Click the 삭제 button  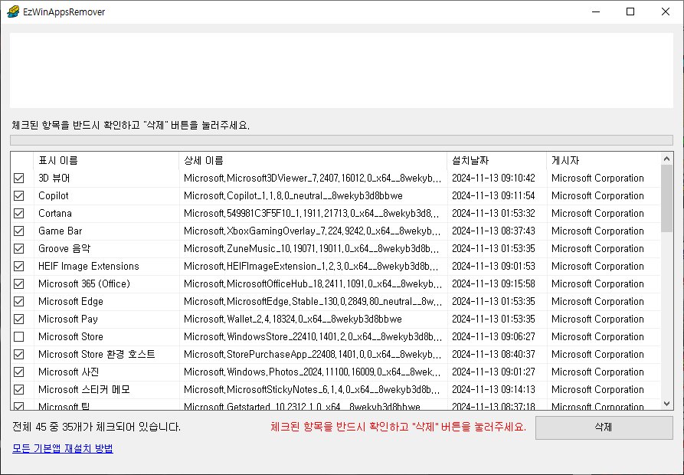click(604, 427)
